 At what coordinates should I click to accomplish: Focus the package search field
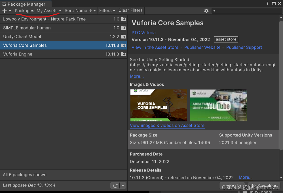(247, 11)
